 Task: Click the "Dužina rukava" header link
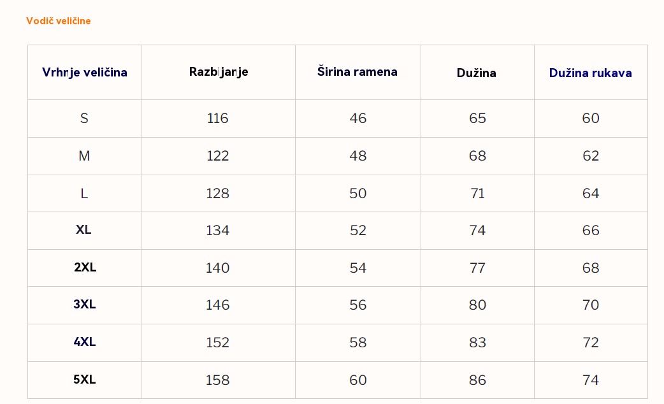(x=591, y=73)
